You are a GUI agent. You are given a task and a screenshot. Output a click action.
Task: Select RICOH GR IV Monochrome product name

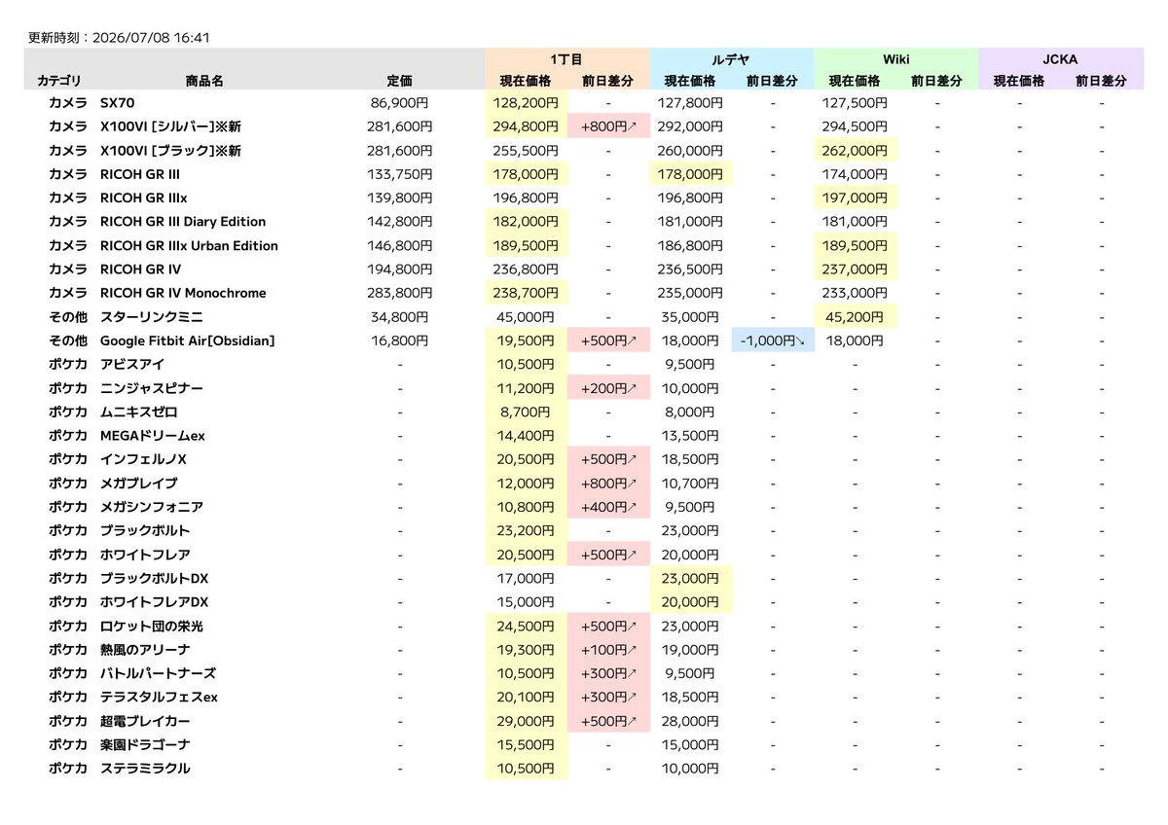tap(183, 293)
